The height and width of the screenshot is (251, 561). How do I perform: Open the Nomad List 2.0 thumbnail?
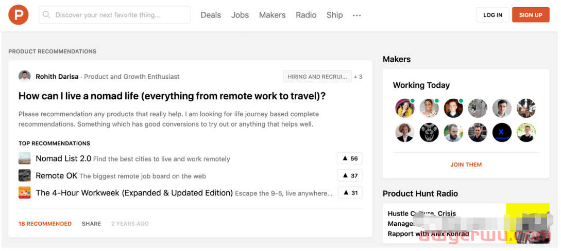[25, 158]
